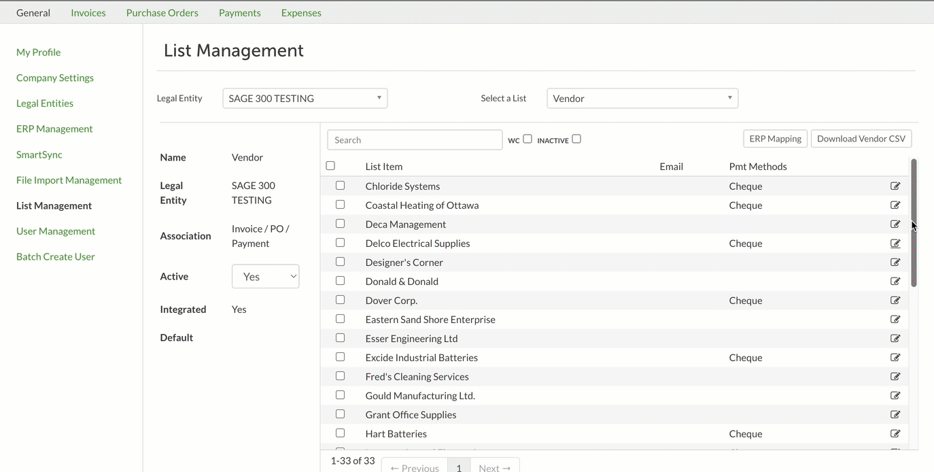Check the select-all header checkbox
Image resolution: width=934 pixels, height=472 pixels.
click(x=330, y=165)
